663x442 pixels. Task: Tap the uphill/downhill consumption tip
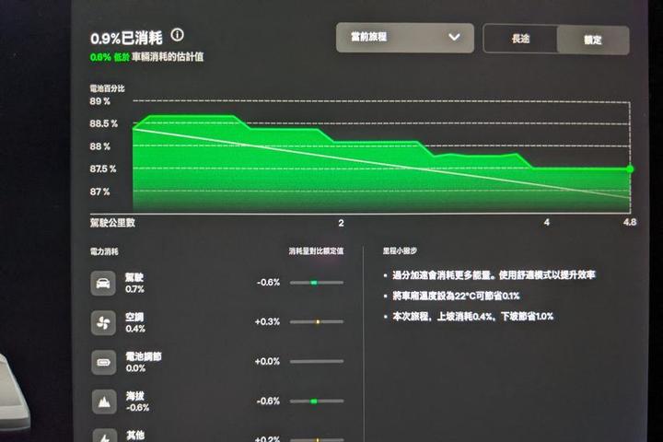click(473, 316)
